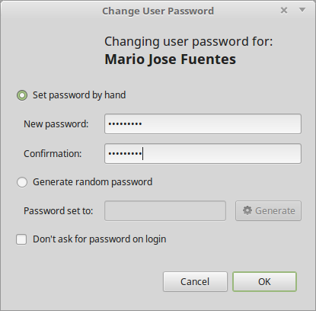Click the Confirmation label text
316x311 pixels.
[x=53, y=154]
